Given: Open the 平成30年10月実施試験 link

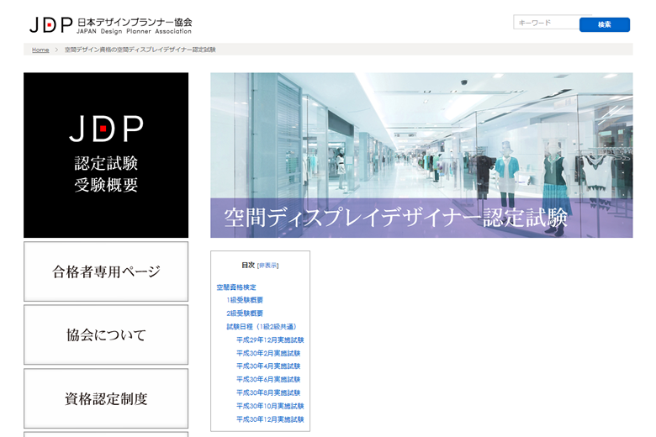Looking at the screenshot, I should 270,406.
